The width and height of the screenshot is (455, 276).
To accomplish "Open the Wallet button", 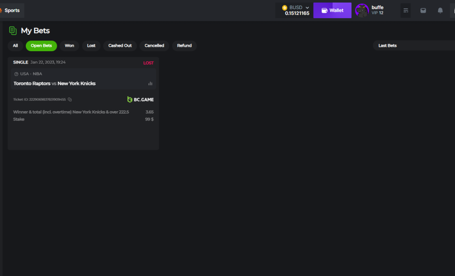I will click(x=332, y=11).
